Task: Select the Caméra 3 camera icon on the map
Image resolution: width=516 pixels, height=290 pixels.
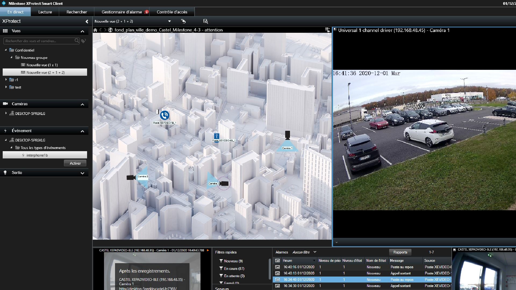Action: pos(131,177)
